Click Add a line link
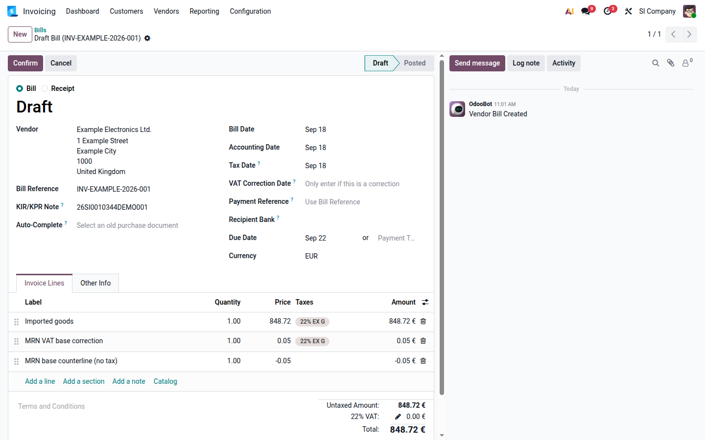705x440 pixels. pos(40,381)
